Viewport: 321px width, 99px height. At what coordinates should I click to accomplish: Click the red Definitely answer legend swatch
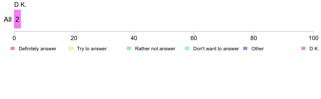point(13,48)
